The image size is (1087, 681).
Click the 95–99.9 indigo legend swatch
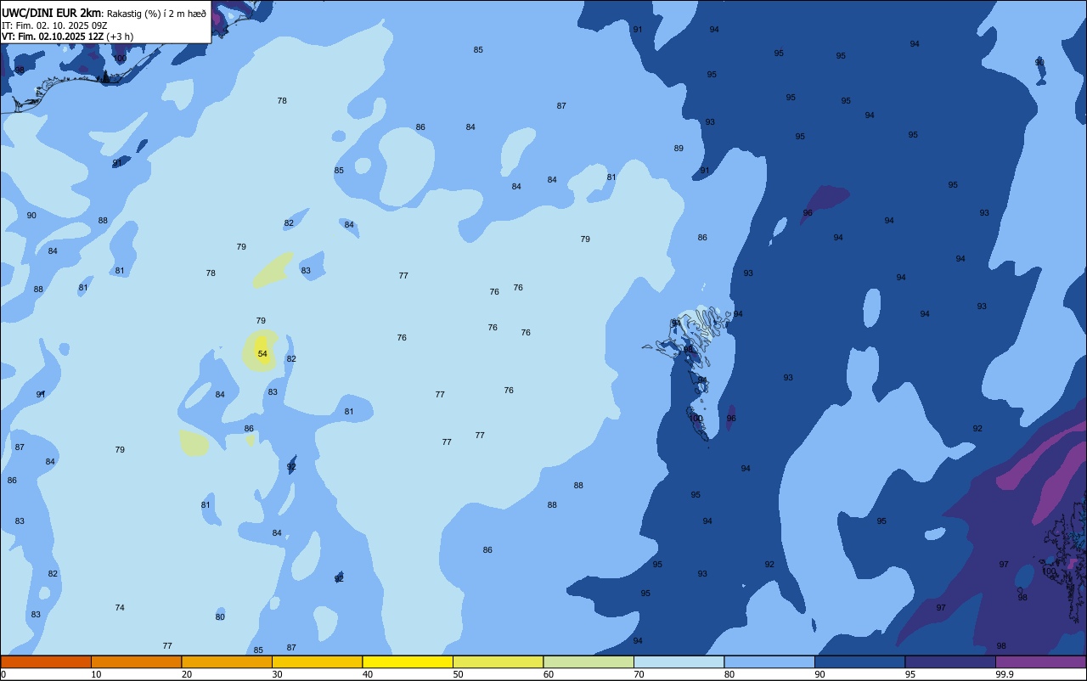click(x=950, y=661)
